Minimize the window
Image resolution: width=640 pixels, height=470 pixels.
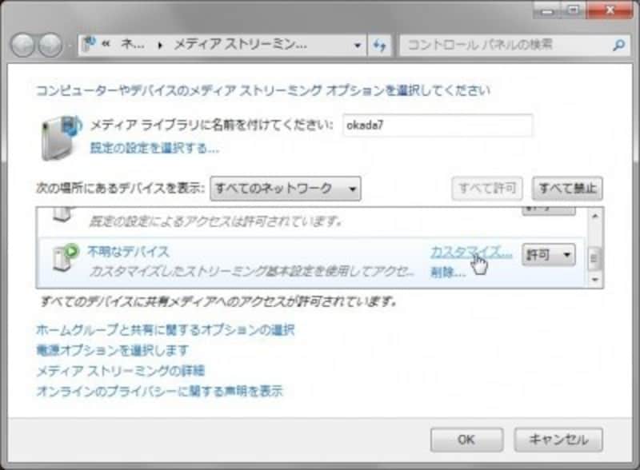tap(547, 10)
